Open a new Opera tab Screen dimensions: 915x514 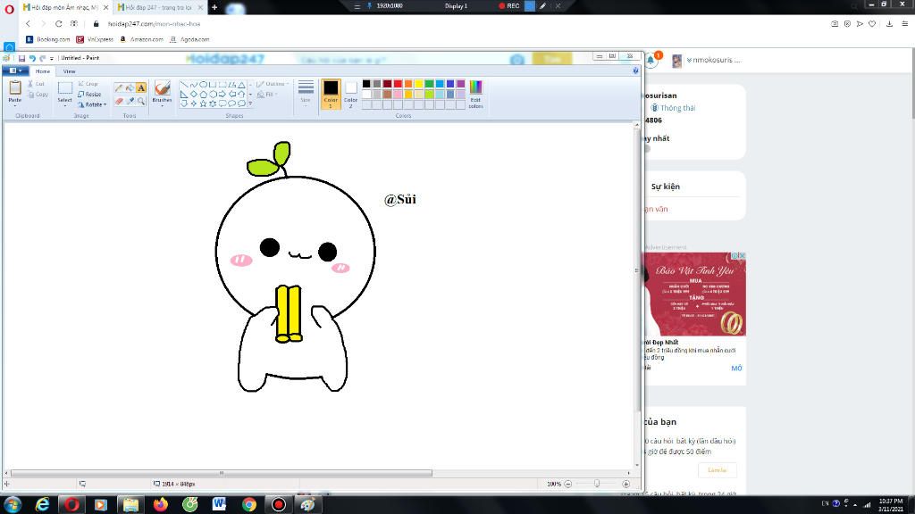point(214,7)
